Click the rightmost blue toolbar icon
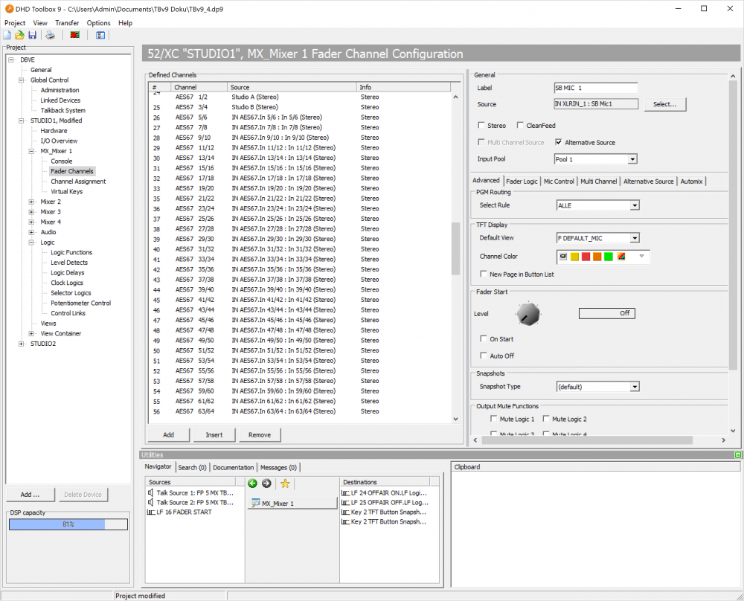 click(x=100, y=35)
